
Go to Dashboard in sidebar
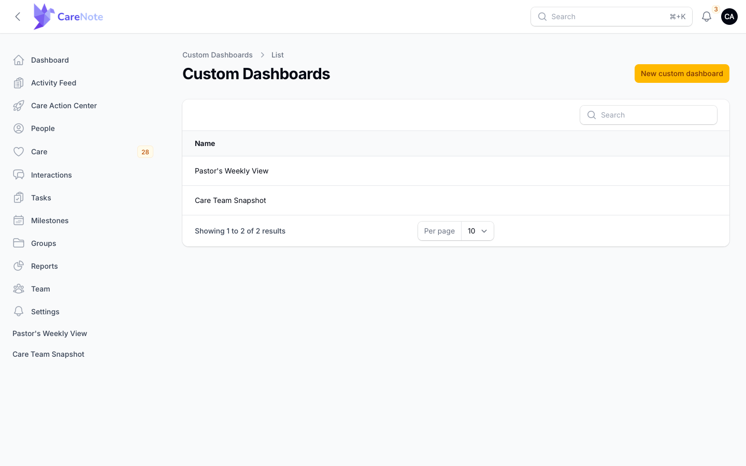[83, 60]
